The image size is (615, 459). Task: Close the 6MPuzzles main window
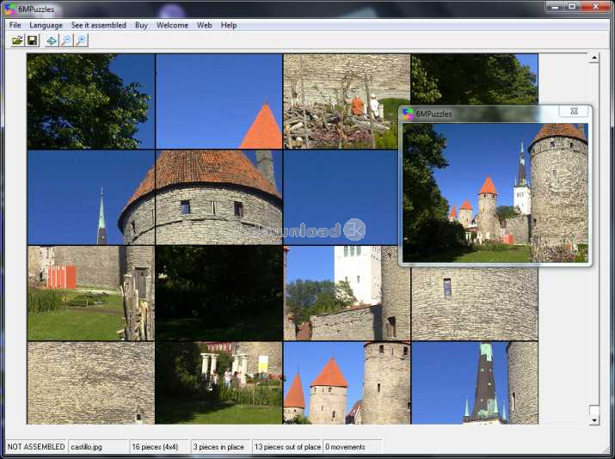pyautogui.click(x=595, y=7)
